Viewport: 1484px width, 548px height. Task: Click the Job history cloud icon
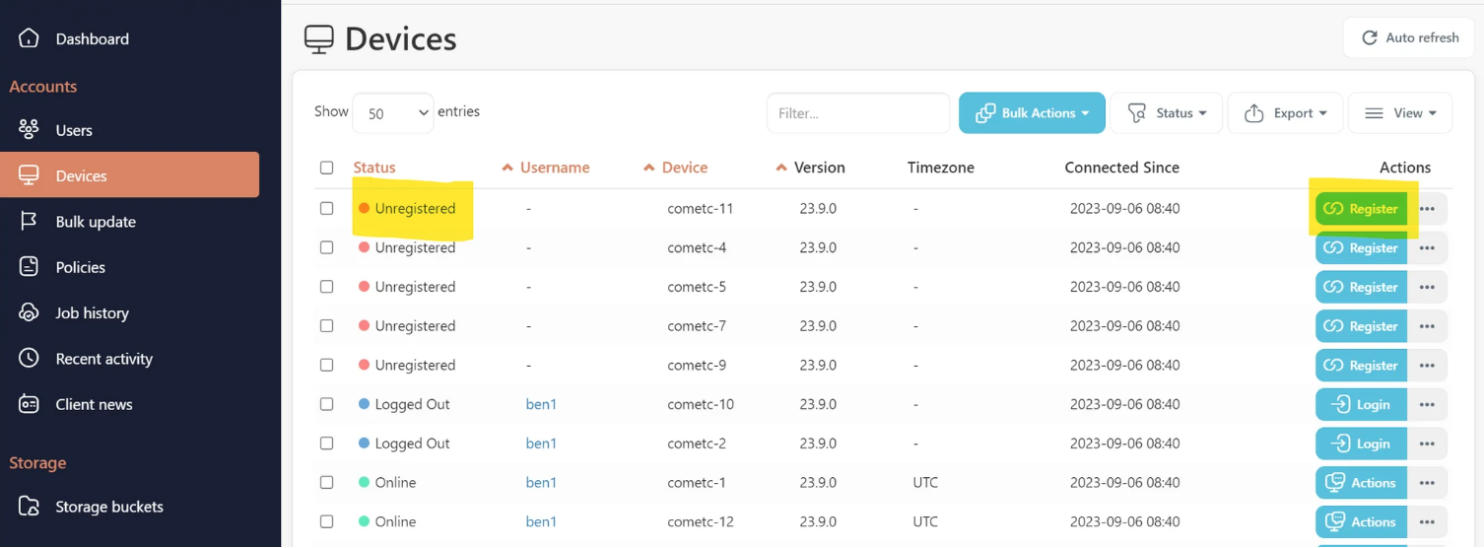pos(30,313)
